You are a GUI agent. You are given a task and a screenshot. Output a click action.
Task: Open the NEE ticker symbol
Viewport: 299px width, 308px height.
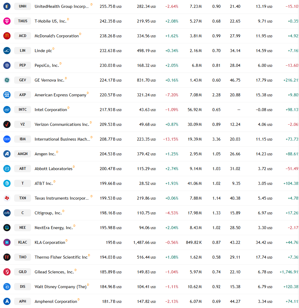(23, 228)
